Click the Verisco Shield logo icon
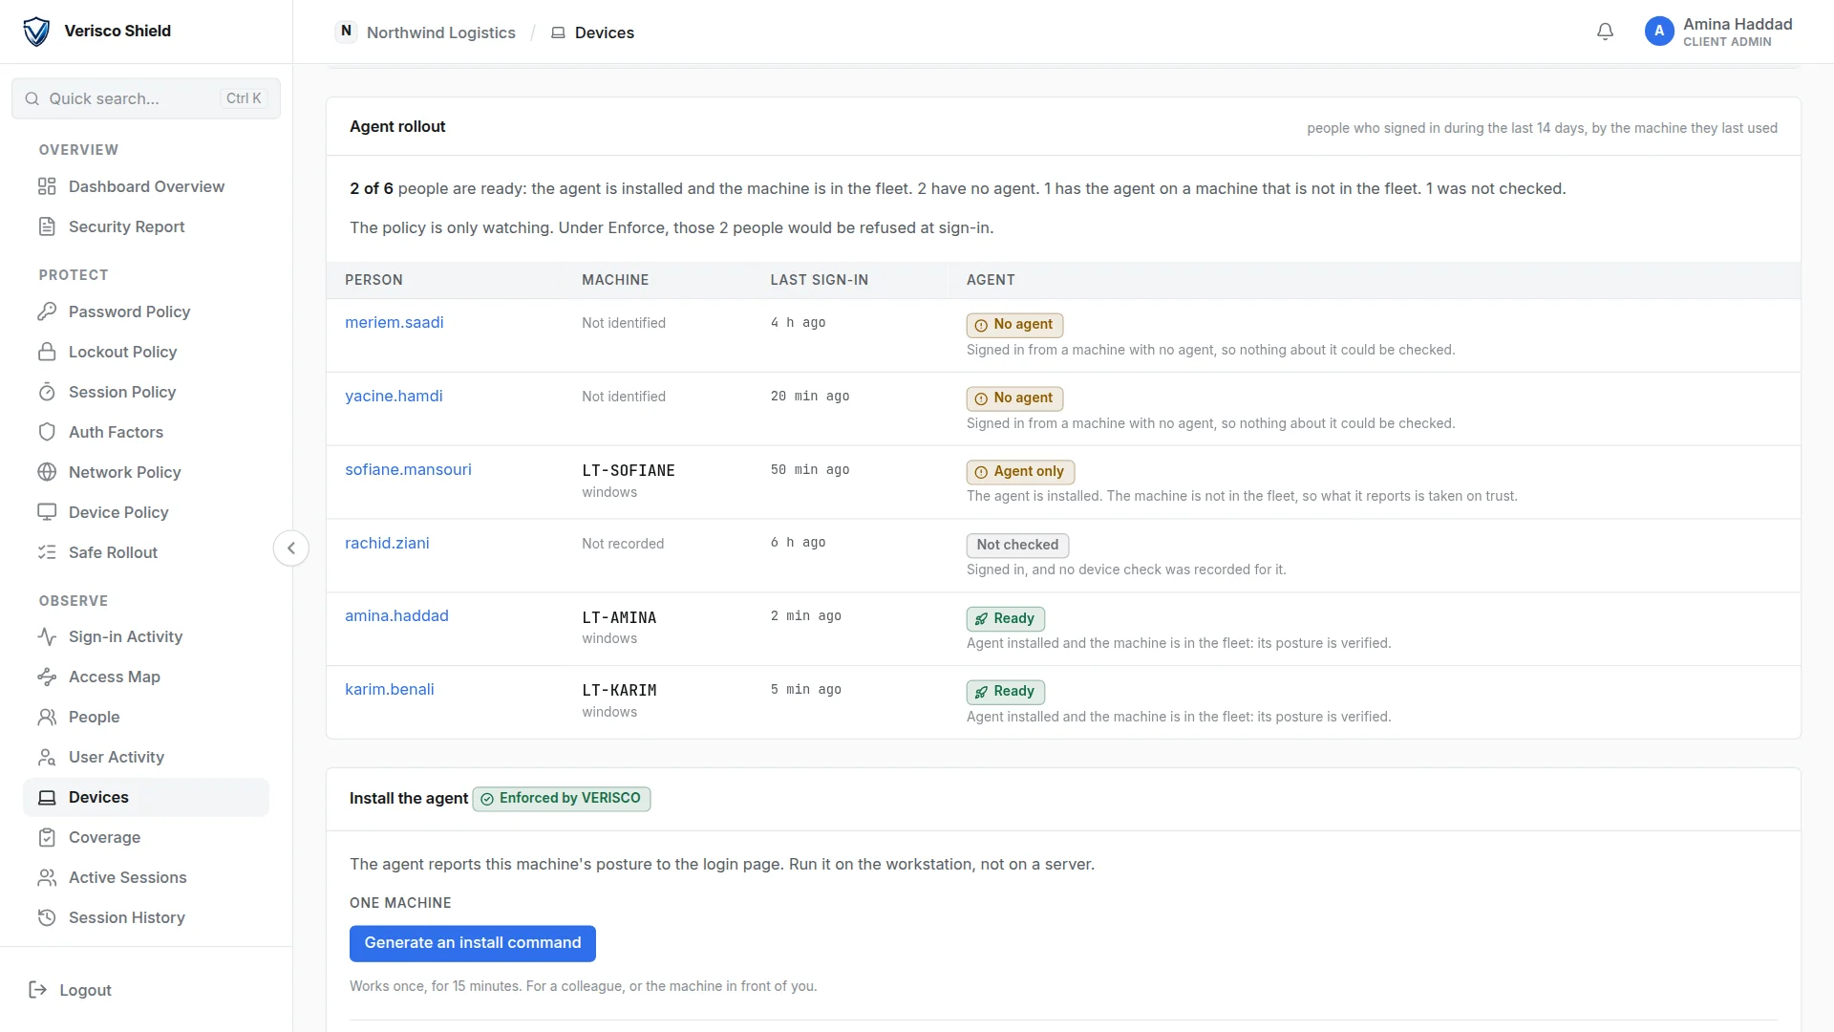1834x1032 pixels. [x=36, y=32]
